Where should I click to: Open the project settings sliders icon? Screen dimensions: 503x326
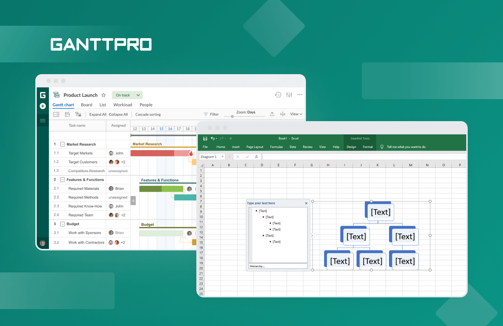click(x=289, y=95)
